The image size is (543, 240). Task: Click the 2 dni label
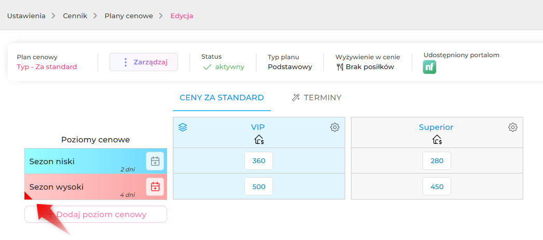tap(127, 169)
